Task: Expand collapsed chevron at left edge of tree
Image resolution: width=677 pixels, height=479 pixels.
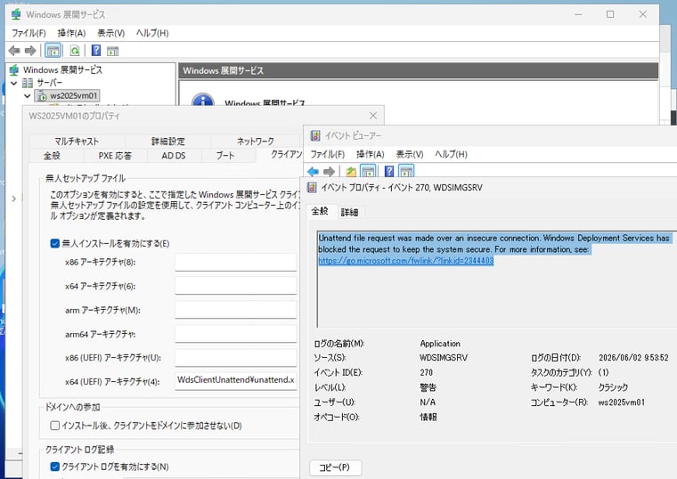Action: (x=14, y=199)
